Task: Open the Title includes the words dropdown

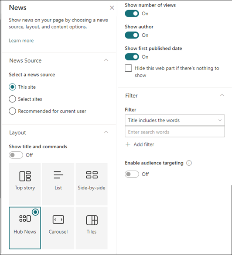Action: 175,120
